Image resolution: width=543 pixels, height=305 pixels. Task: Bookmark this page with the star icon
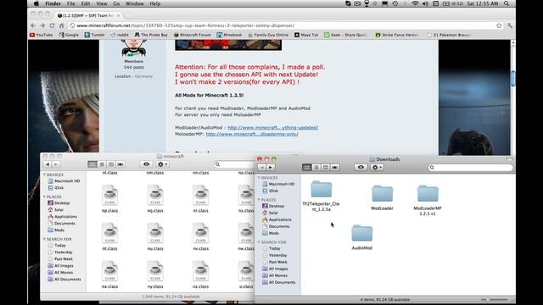[x=499, y=25]
